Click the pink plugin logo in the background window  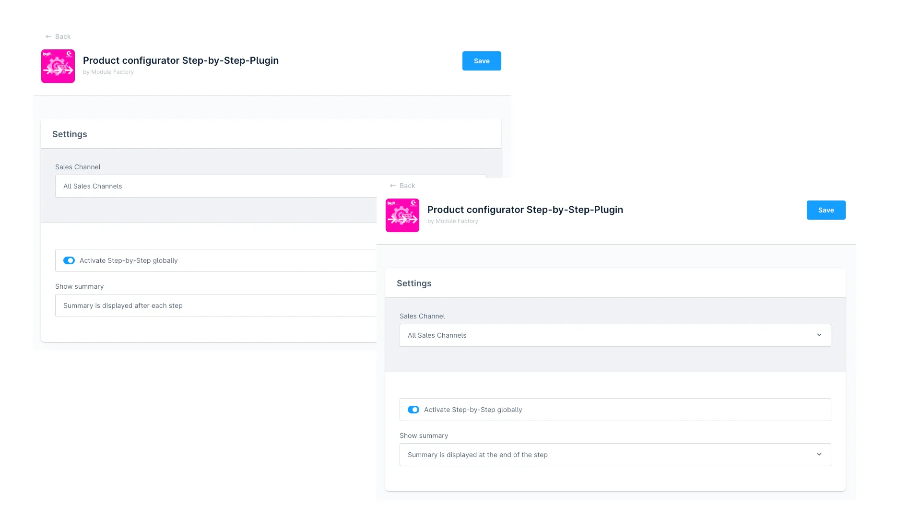[x=58, y=66]
